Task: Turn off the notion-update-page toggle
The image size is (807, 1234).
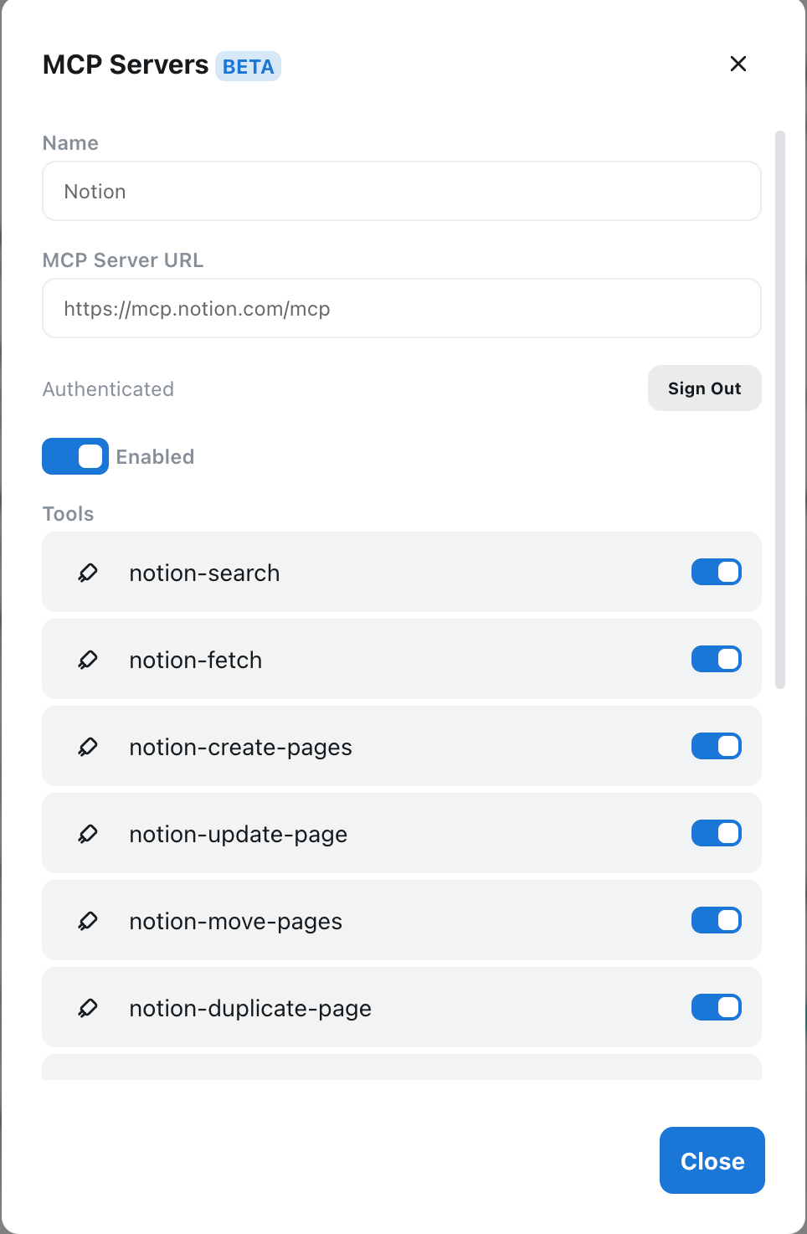Action: [717, 833]
